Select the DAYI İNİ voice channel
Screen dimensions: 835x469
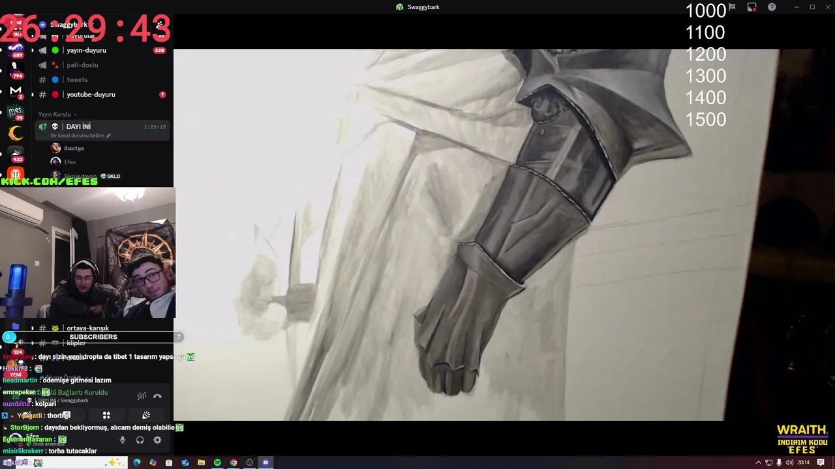pyautogui.click(x=102, y=127)
